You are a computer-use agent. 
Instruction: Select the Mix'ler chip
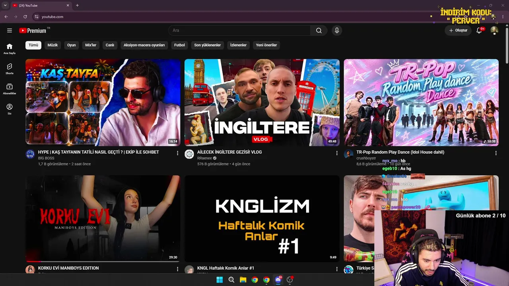(91, 45)
